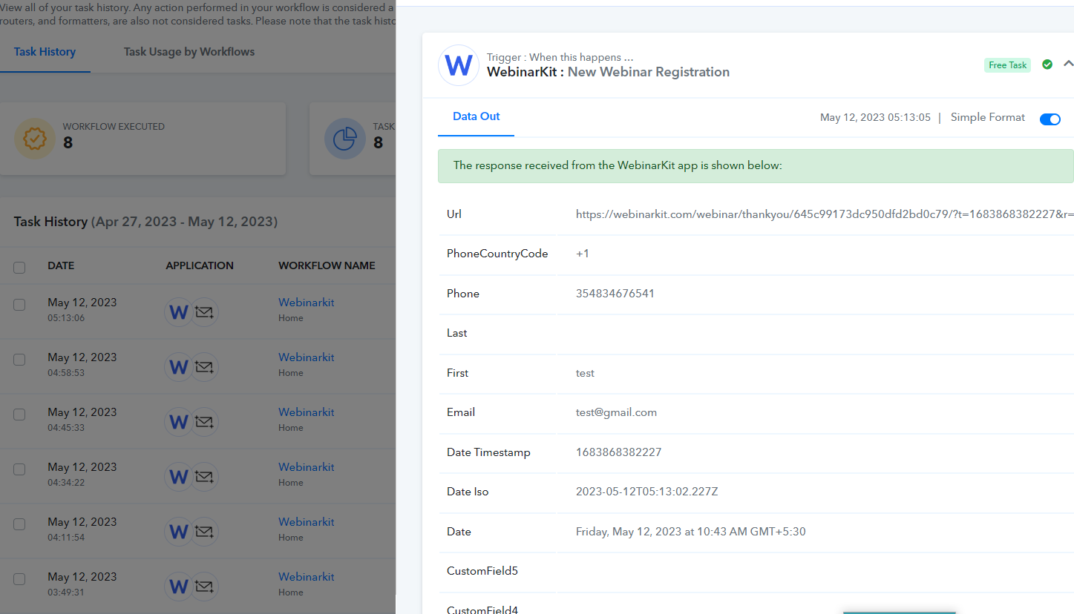Screen dimensions: 1074x614
Task: Click WebinarKit app icon in 04:58:53 row
Action: (x=178, y=367)
